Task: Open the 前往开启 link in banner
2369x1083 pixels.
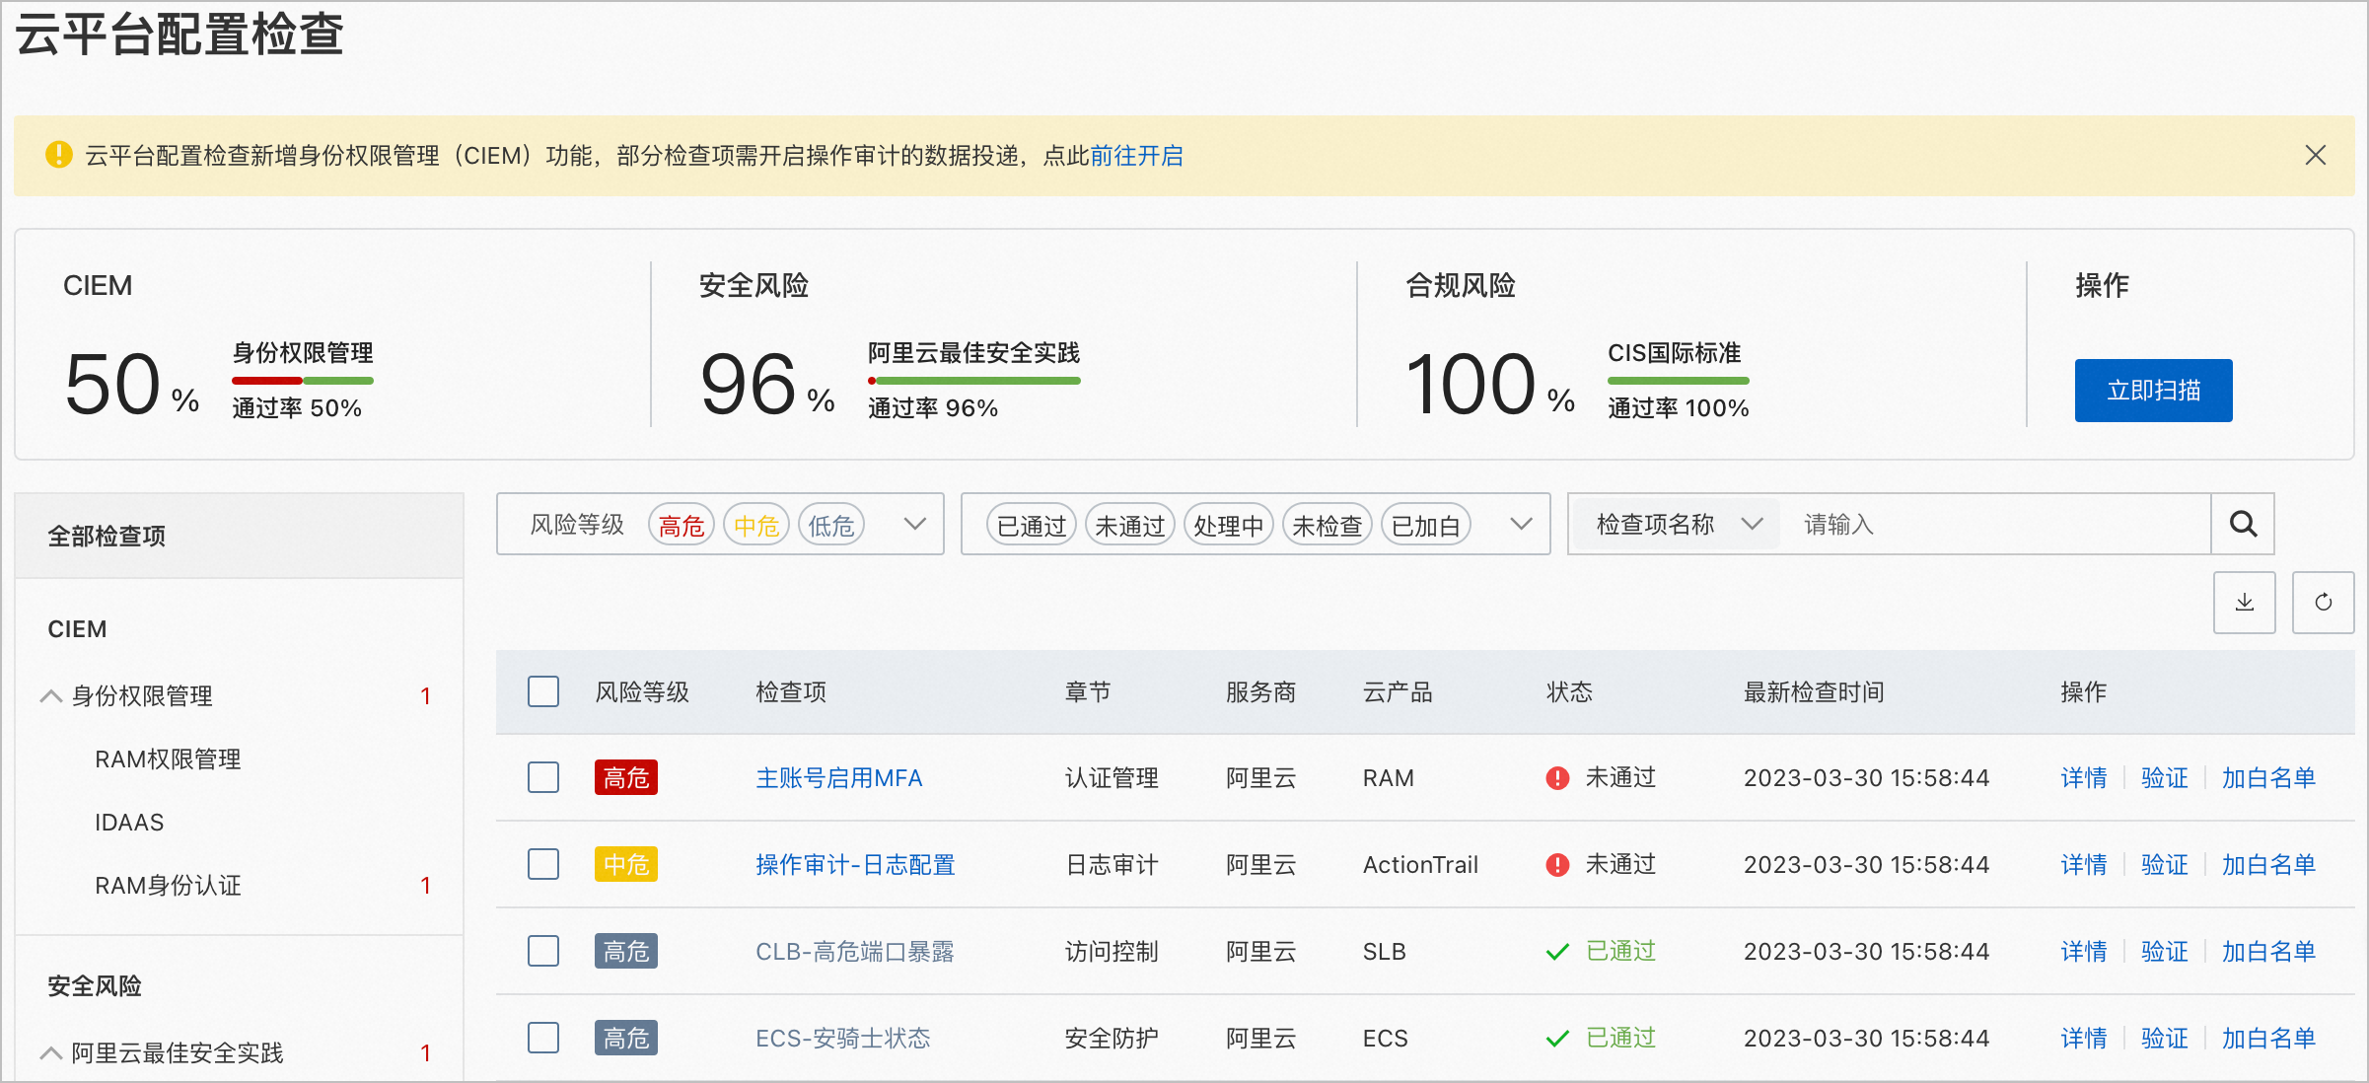Action: point(1136,156)
